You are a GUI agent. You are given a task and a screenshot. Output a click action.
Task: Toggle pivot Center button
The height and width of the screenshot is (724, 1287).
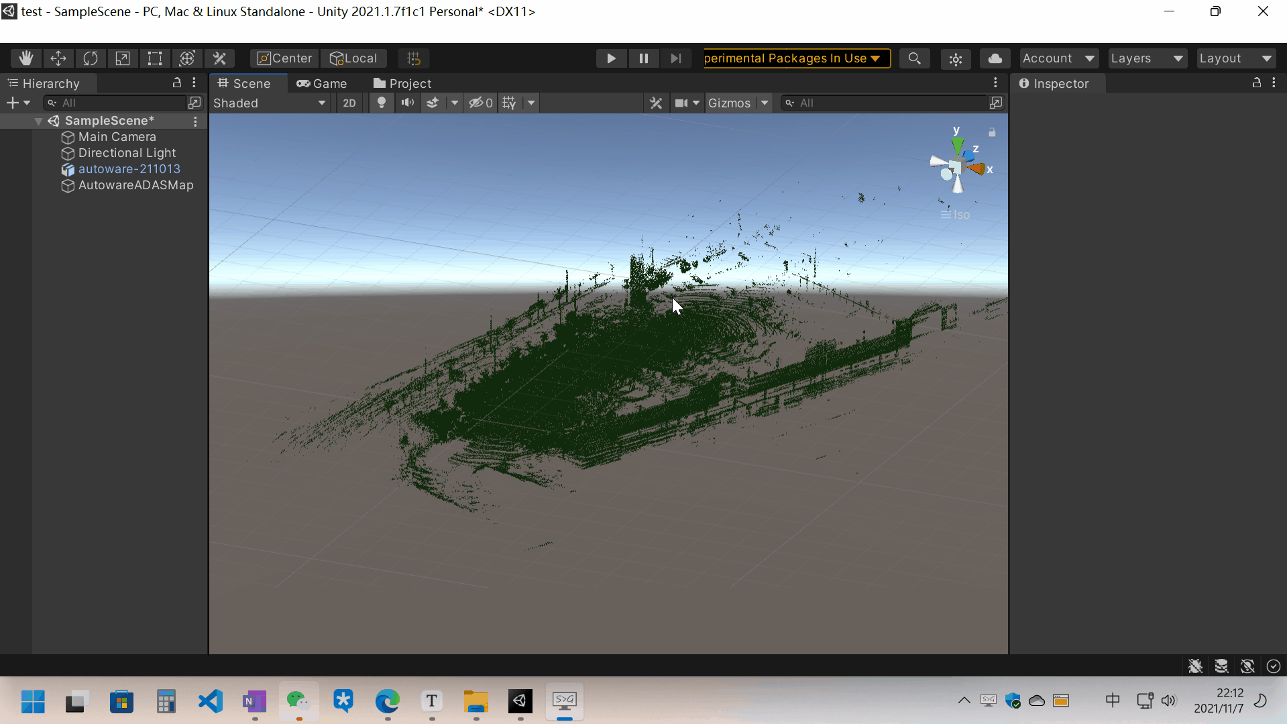[284, 58]
